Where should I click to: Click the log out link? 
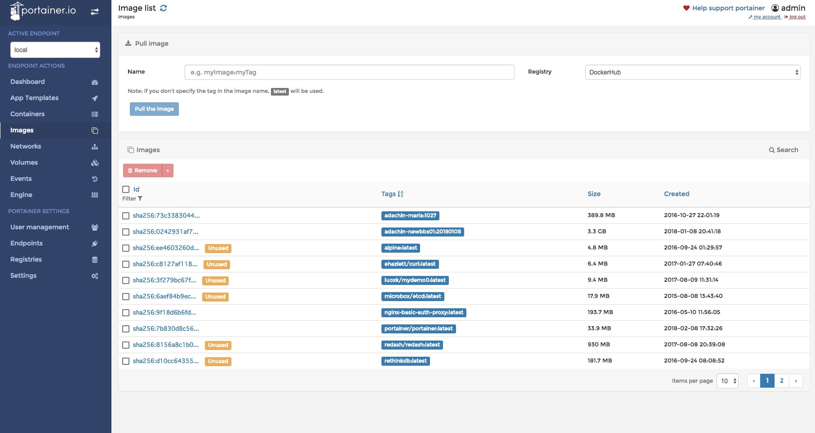point(797,17)
